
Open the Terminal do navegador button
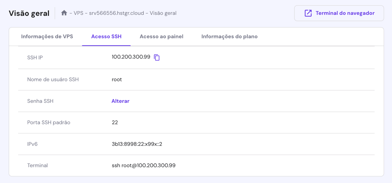(339, 13)
